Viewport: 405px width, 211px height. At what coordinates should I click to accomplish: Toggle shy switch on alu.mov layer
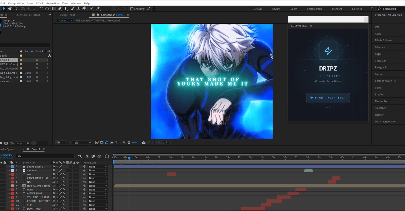coord(54,171)
